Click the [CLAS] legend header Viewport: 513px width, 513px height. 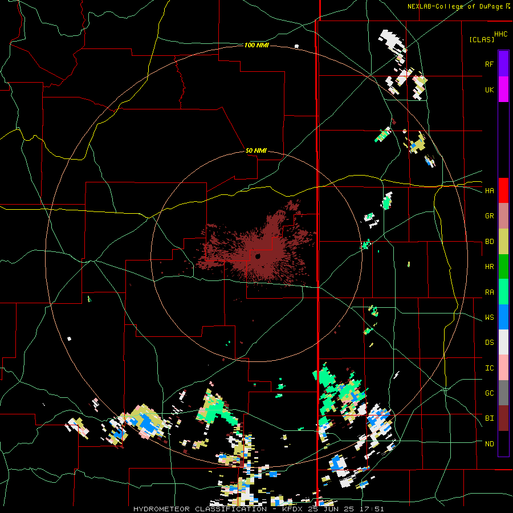(x=482, y=39)
